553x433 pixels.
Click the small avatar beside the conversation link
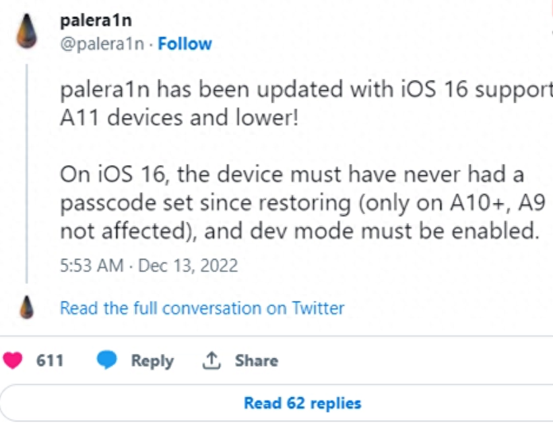coord(27,307)
